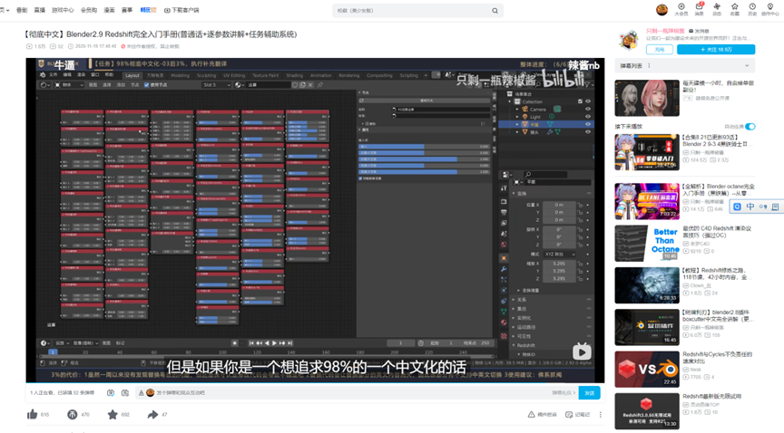Open the Slot 5 dropdown in the node editor
Viewport: 784px width, 433px height.
tap(216, 85)
